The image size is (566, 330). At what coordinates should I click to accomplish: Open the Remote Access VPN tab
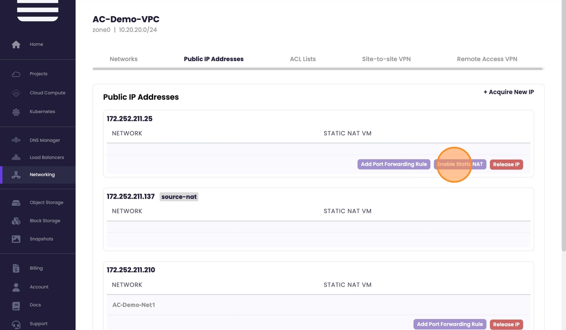(x=487, y=59)
